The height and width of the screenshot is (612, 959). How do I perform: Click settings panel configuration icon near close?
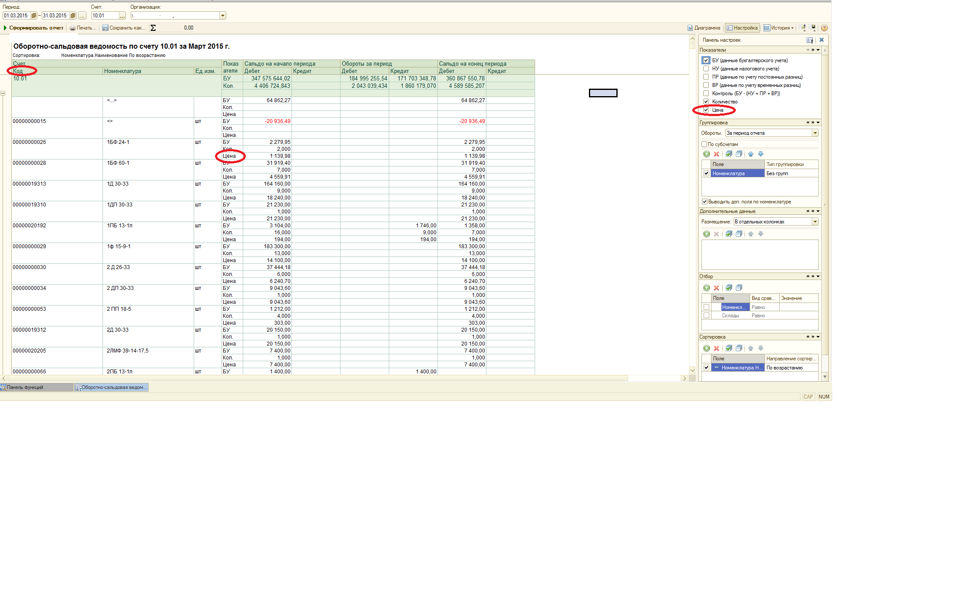point(810,40)
